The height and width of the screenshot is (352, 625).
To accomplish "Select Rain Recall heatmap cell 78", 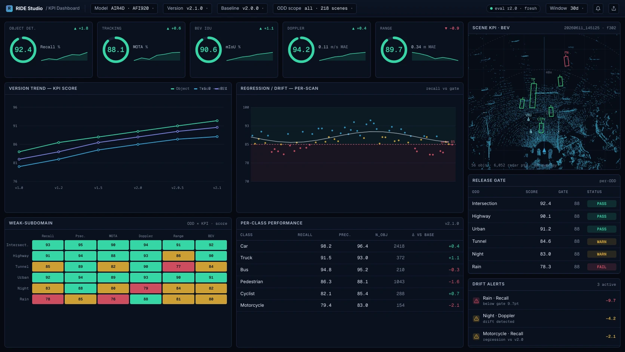I will (48, 299).
